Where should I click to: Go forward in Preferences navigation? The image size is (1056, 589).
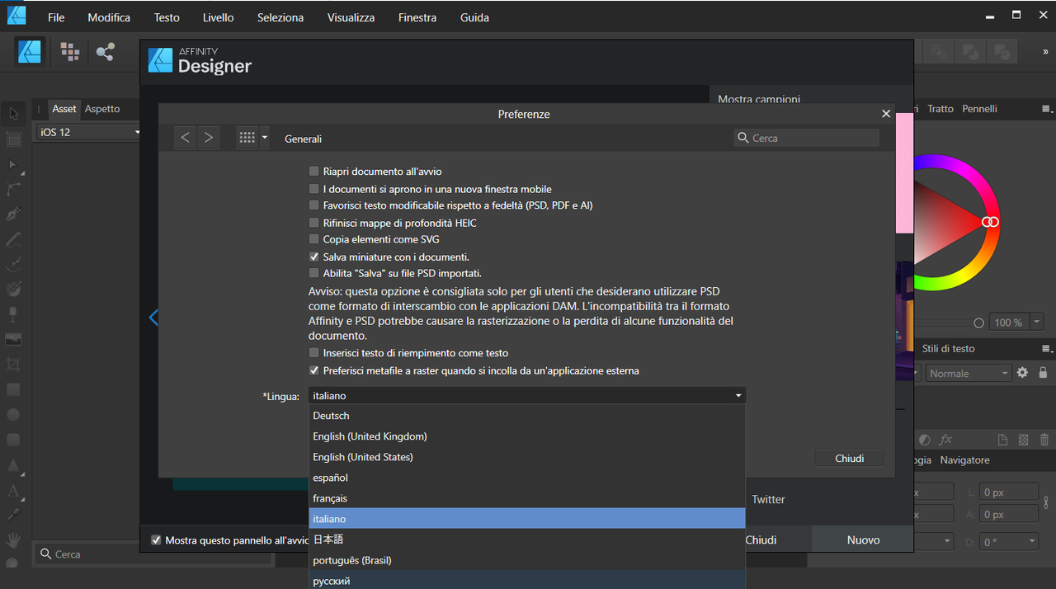coord(208,138)
